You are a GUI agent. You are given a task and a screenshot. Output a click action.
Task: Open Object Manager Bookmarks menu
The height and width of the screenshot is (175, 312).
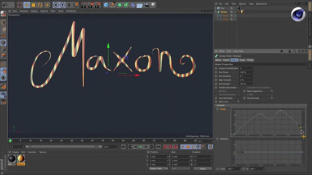click(261, 4)
